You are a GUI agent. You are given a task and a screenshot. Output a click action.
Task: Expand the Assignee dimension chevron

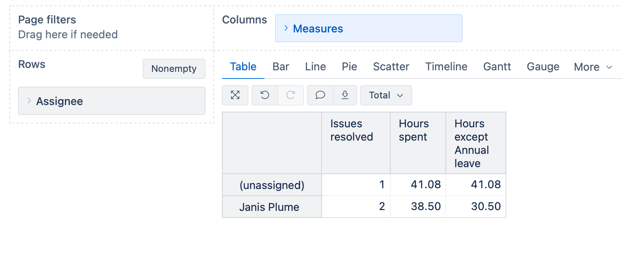pos(29,101)
